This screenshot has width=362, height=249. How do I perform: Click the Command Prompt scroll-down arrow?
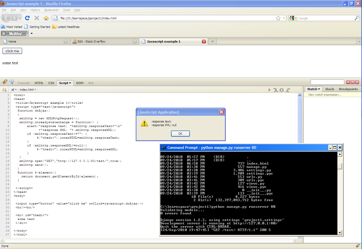[340, 233]
